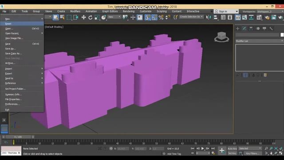Open the Modifiers menu
Image resolution: width=284 pixels, height=160 pixels.
click(x=75, y=11)
